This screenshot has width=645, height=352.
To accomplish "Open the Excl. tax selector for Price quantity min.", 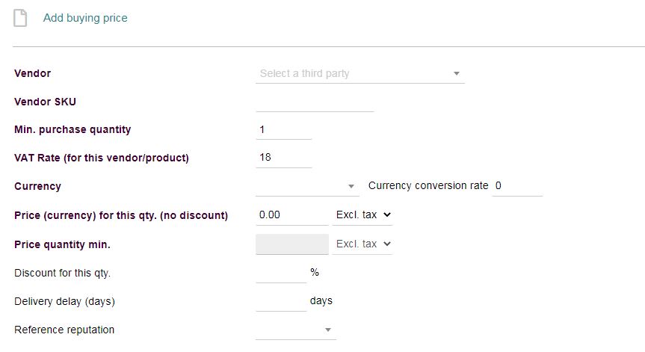I will pyautogui.click(x=362, y=244).
